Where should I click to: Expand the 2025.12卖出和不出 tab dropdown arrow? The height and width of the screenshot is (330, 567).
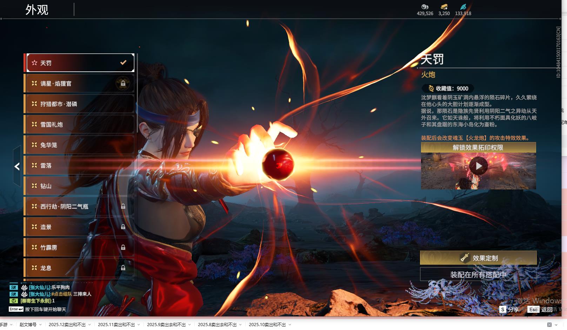[x=89, y=325]
